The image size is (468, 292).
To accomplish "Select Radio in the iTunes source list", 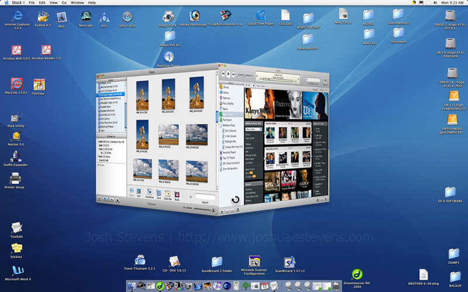I will [225, 109].
